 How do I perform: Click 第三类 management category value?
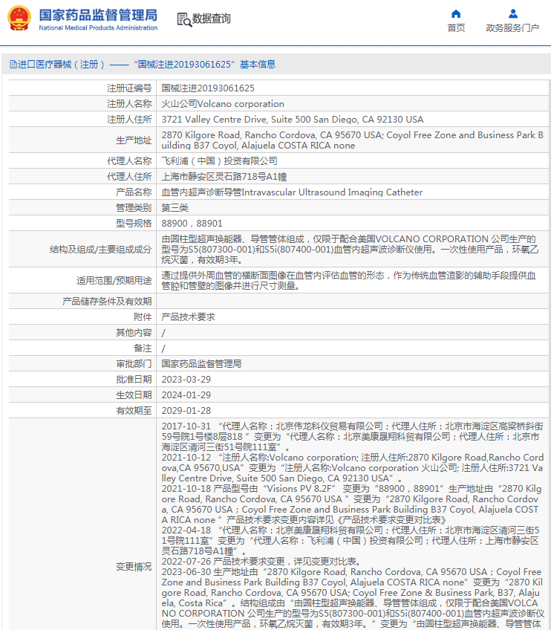(x=175, y=208)
